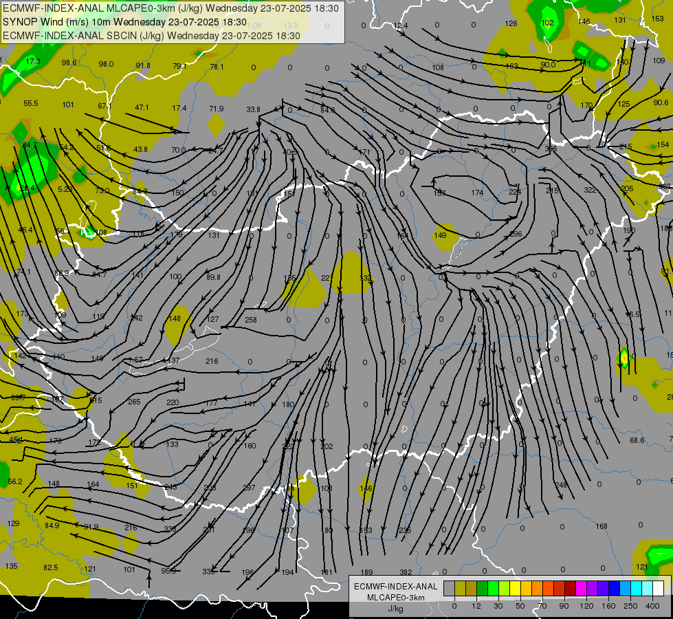
Task: Click the map value 177
Action: [x=211, y=403]
